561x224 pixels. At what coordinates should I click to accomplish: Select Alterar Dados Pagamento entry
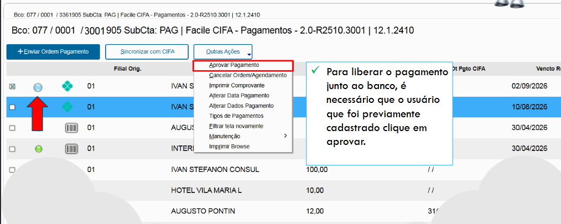(241, 106)
